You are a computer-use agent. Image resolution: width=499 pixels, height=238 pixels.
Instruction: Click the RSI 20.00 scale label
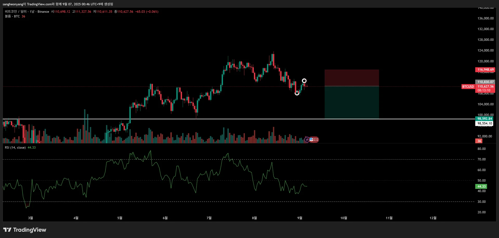pos(481,212)
